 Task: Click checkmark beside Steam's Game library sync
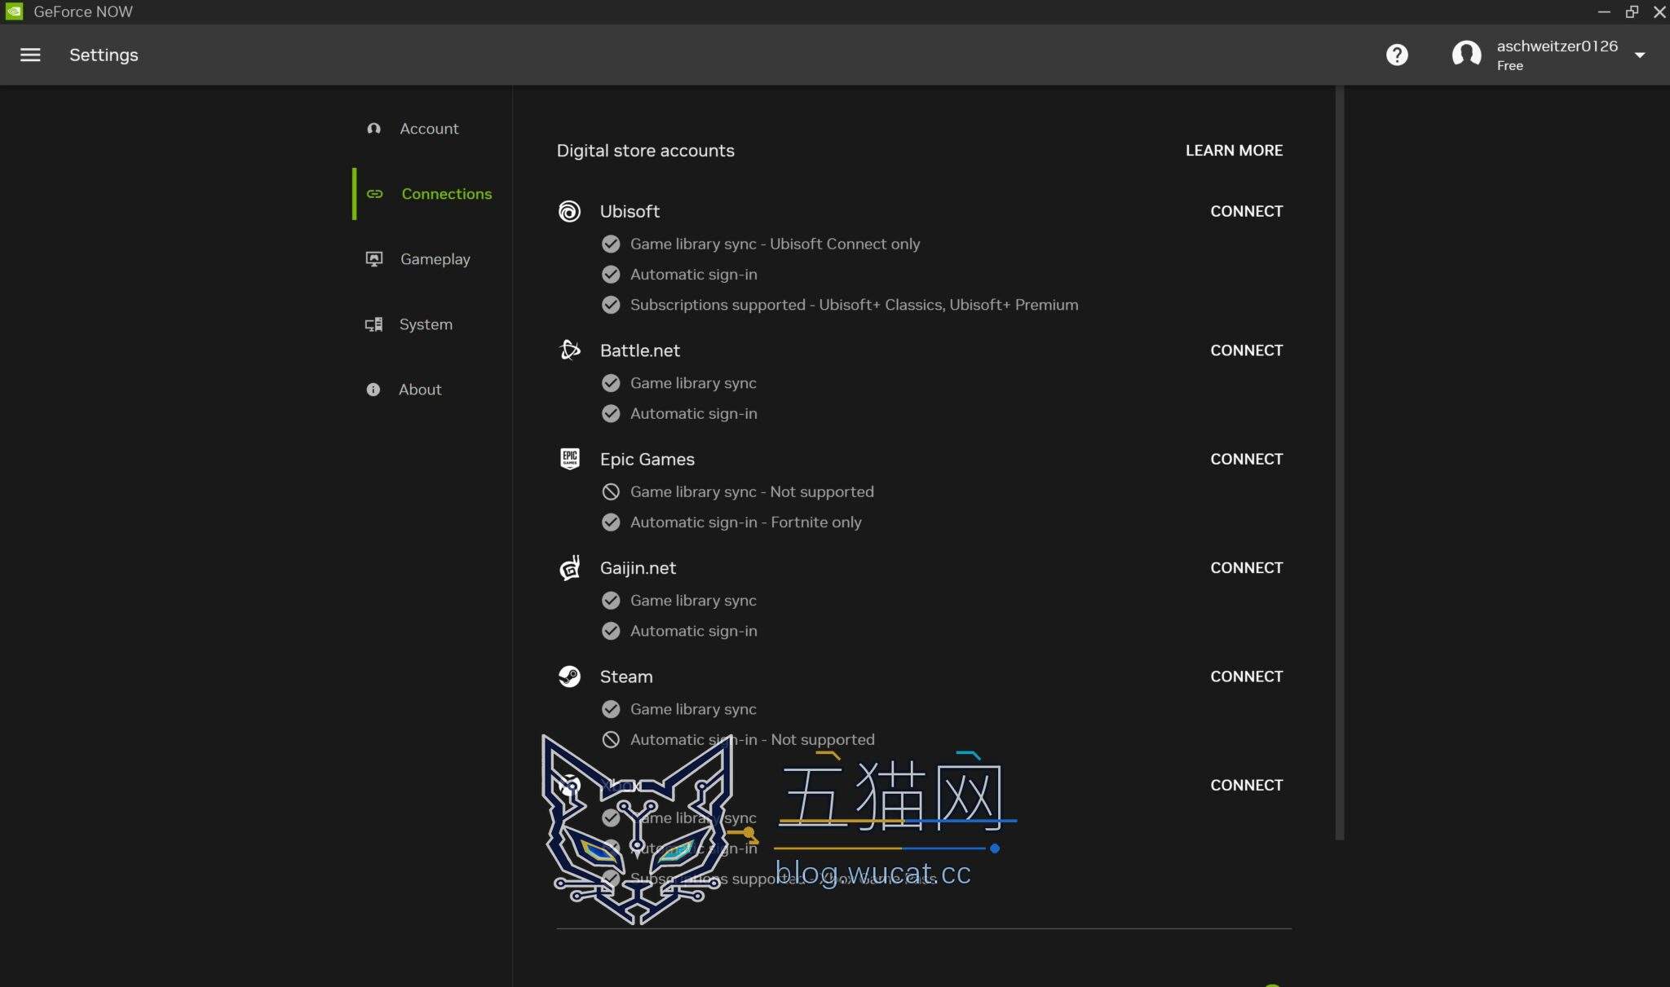pos(611,709)
